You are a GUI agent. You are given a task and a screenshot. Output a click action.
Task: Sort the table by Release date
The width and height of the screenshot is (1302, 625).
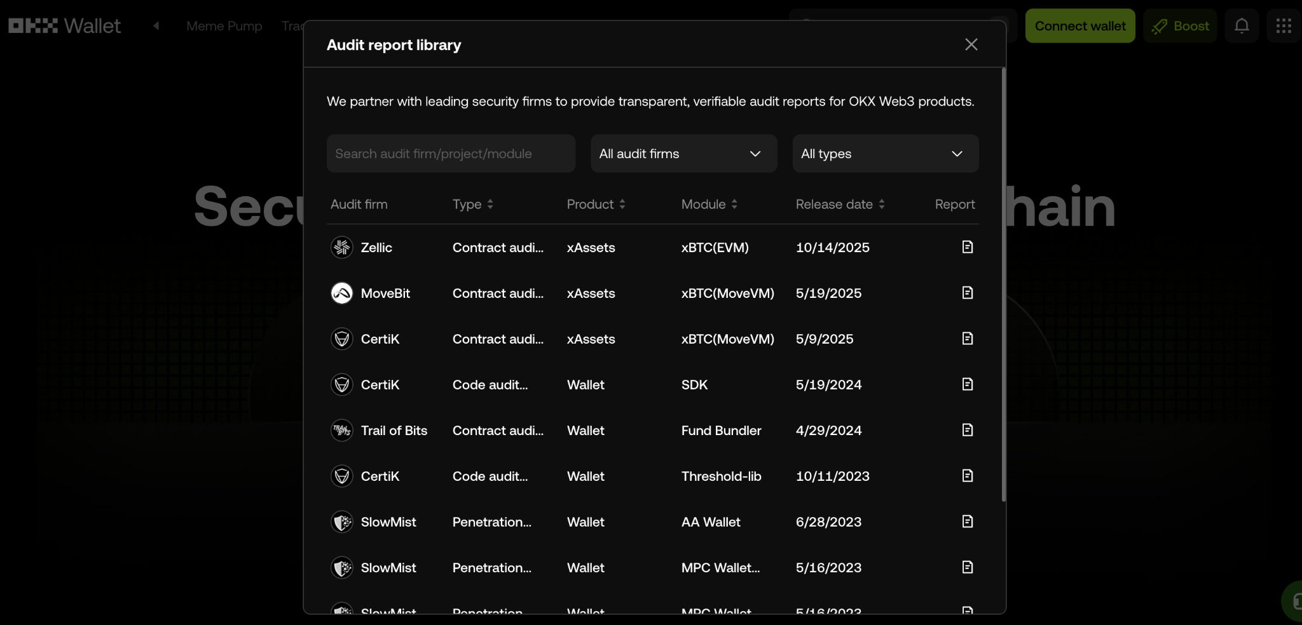click(840, 205)
